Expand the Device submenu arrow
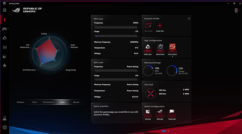Viewport: 242px width, 134px height. click(8, 29)
